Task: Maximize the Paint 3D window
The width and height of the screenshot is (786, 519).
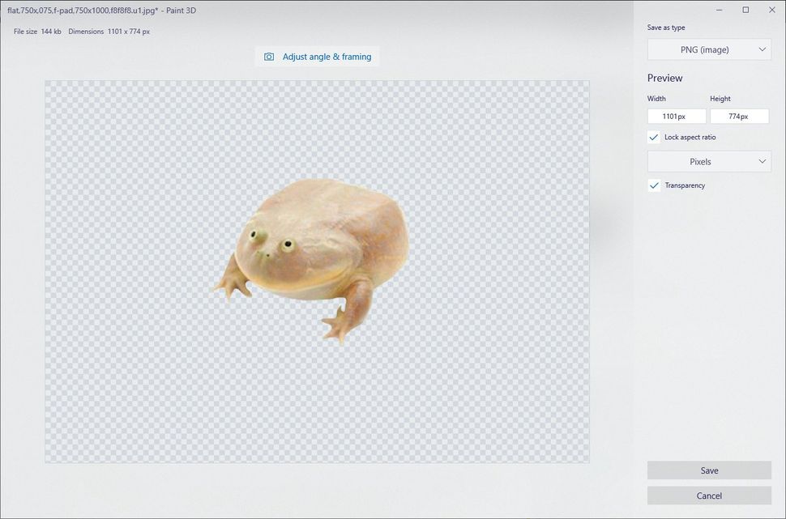Action: (745, 10)
